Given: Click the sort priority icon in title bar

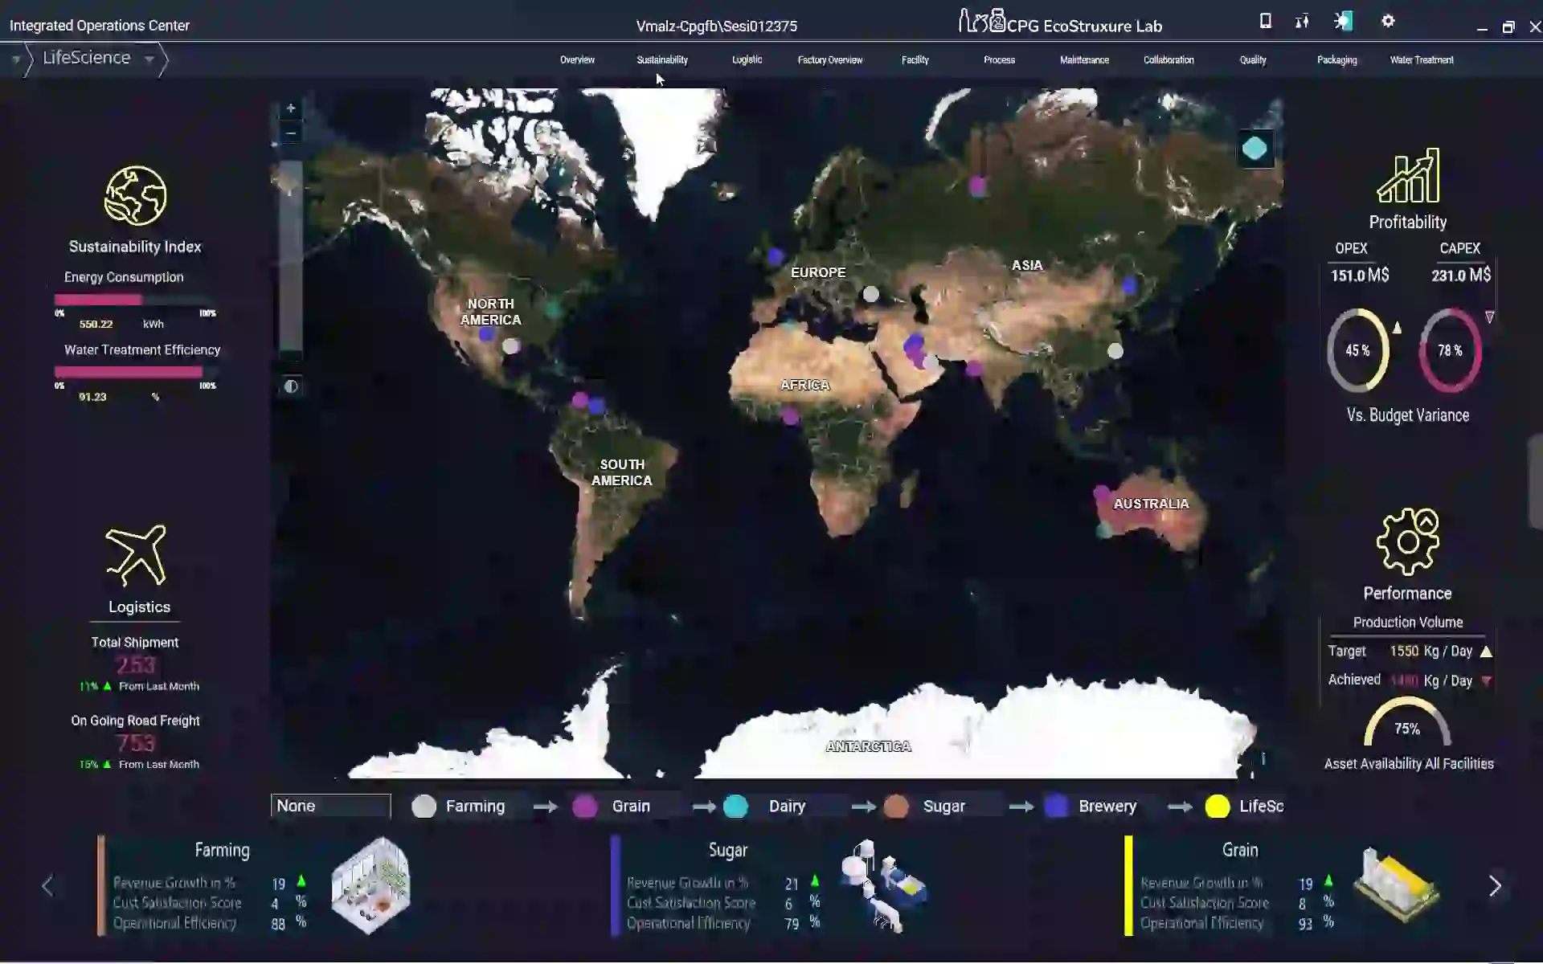Looking at the screenshot, I should coord(1302,21).
